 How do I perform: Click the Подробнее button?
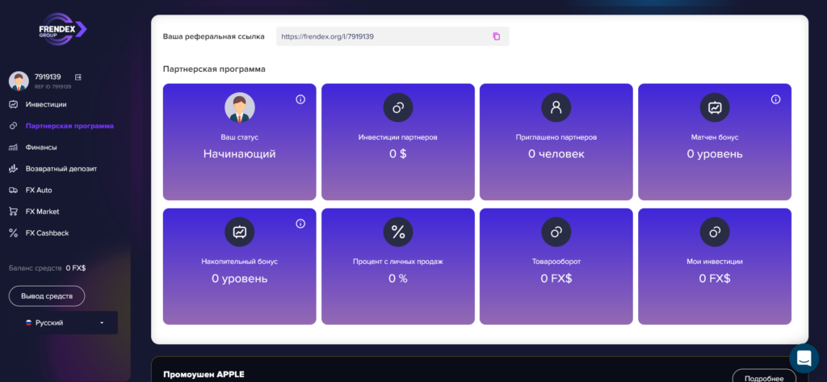pyautogui.click(x=764, y=376)
